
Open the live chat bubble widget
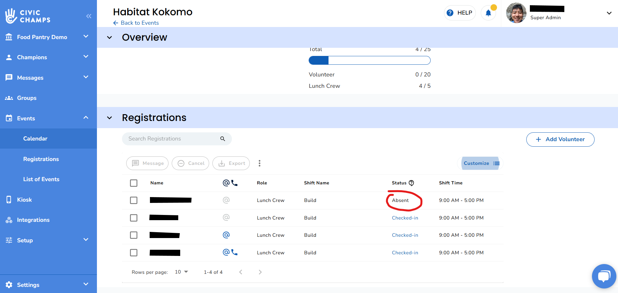[x=604, y=276]
